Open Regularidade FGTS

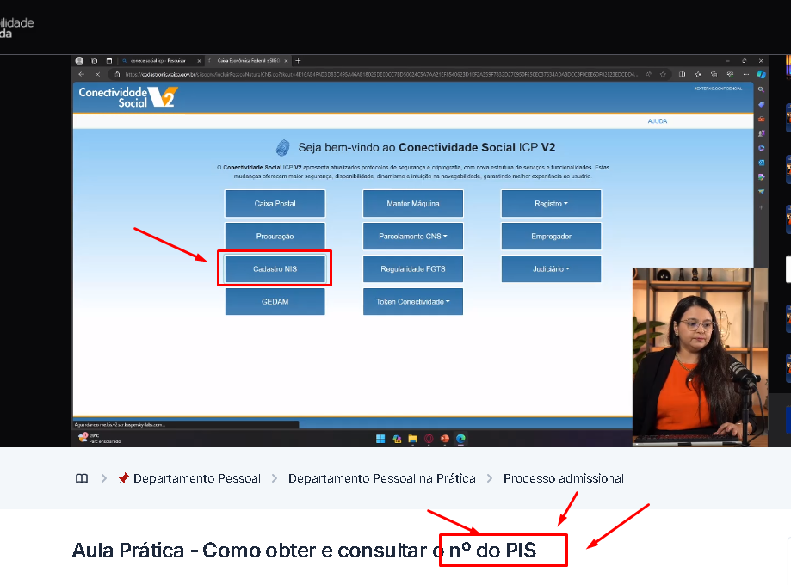click(412, 268)
